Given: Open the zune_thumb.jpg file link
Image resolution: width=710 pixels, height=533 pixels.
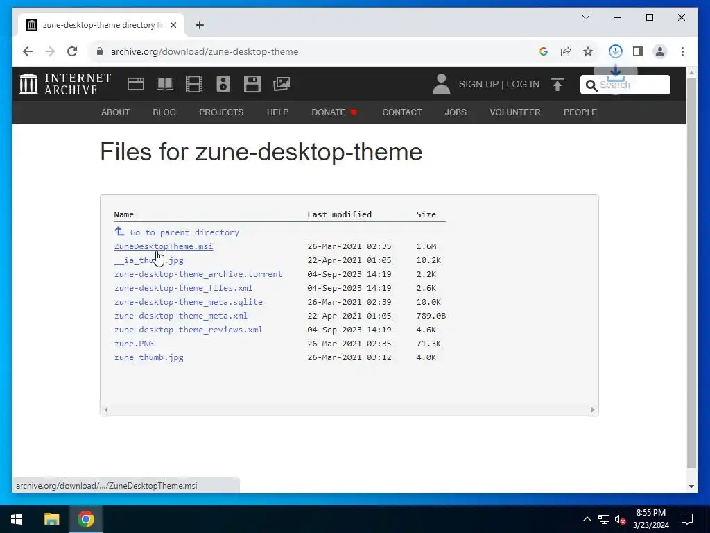Looking at the screenshot, I should click(x=149, y=357).
